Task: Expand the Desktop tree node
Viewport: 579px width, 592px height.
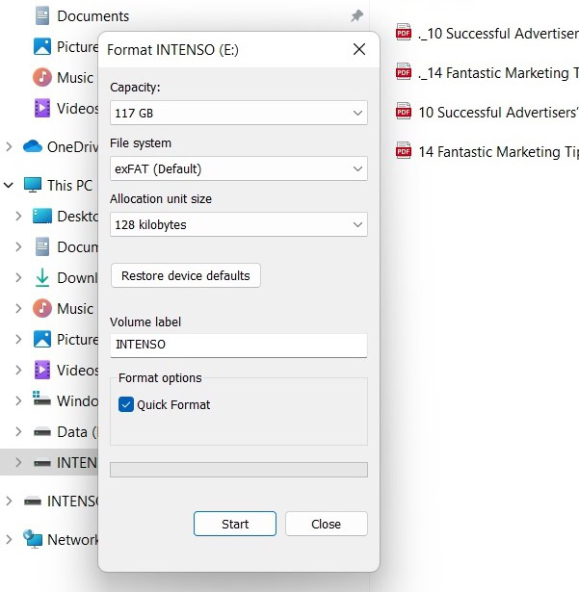Action: [18, 216]
